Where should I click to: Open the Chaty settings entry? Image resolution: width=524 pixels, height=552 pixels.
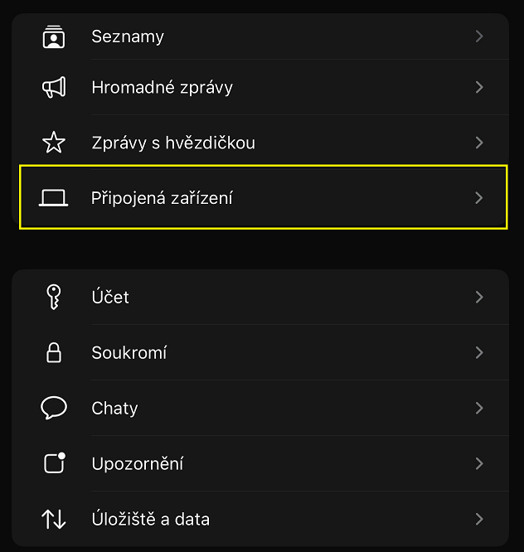(x=260, y=408)
